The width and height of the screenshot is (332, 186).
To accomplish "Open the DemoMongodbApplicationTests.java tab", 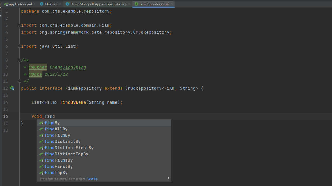I will tap(98, 4).
